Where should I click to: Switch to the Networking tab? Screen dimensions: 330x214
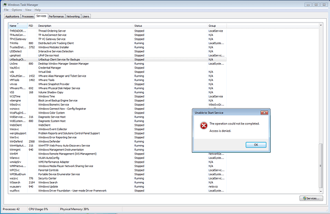[x=73, y=16]
